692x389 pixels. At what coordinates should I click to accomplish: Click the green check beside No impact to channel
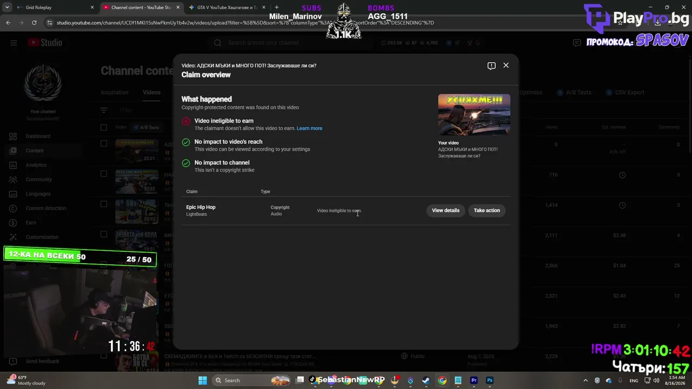[186, 163]
